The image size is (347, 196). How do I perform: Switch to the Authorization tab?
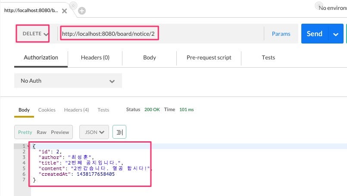41,58
